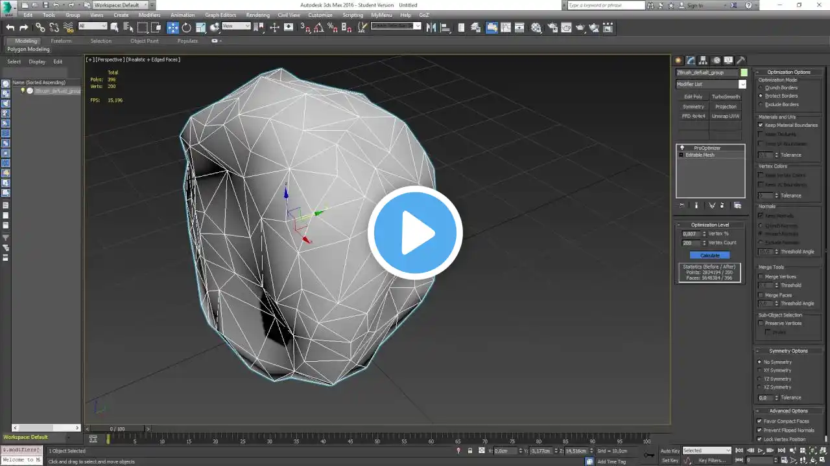Activate the Select and Rotate tool
This screenshot has width=830, height=466.
(187, 27)
